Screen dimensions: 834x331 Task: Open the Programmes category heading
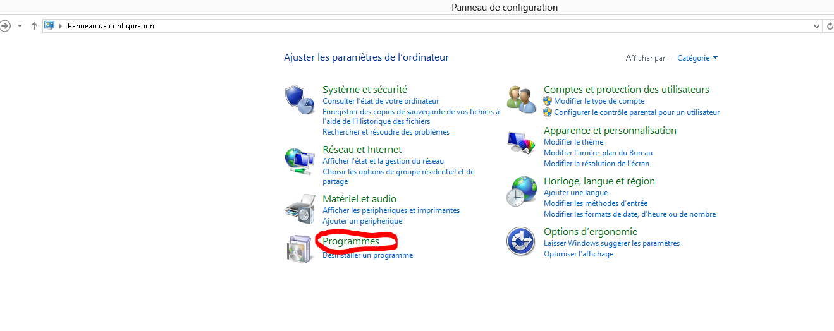click(351, 241)
